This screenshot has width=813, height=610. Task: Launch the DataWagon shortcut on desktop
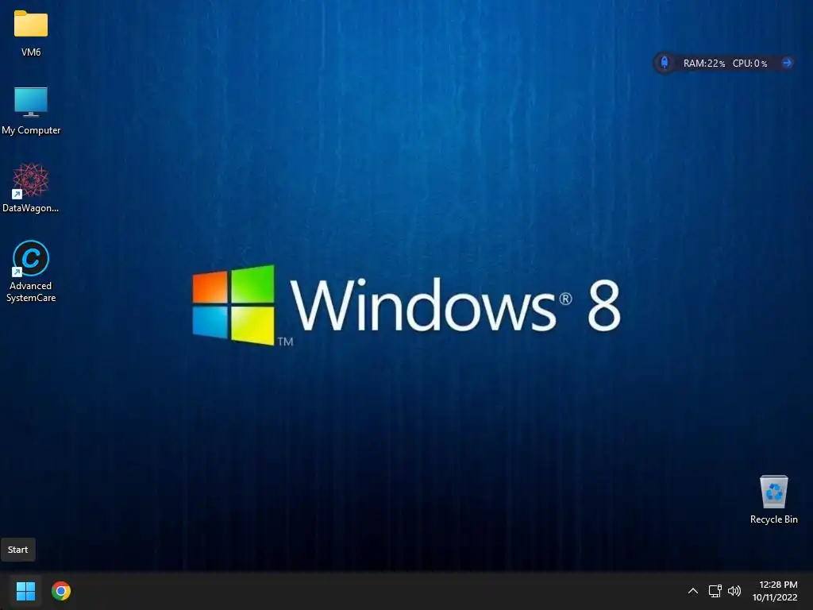tap(31, 180)
